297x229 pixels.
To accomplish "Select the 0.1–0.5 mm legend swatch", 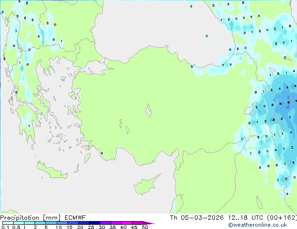I will (x=8, y=223).
